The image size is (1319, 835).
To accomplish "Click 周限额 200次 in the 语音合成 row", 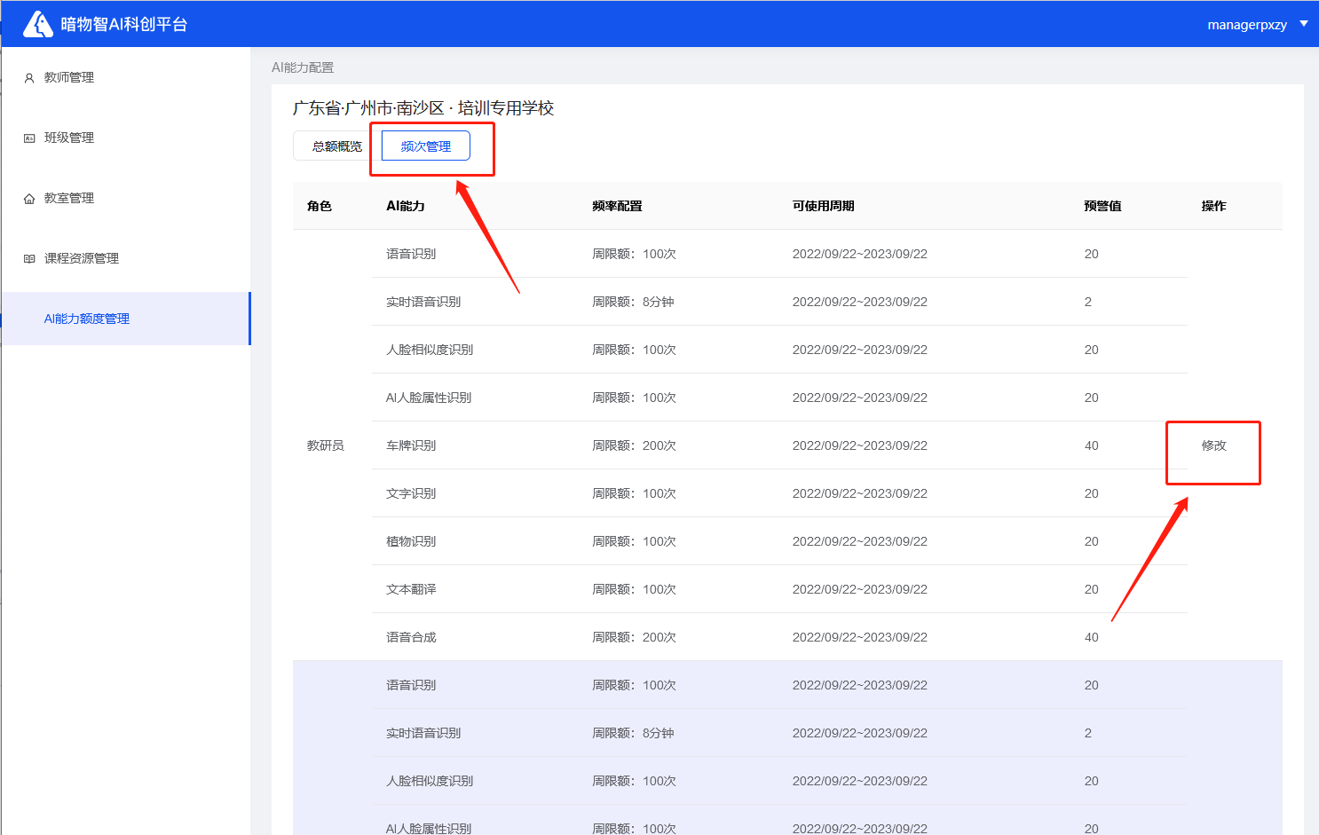I will coord(635,637).
